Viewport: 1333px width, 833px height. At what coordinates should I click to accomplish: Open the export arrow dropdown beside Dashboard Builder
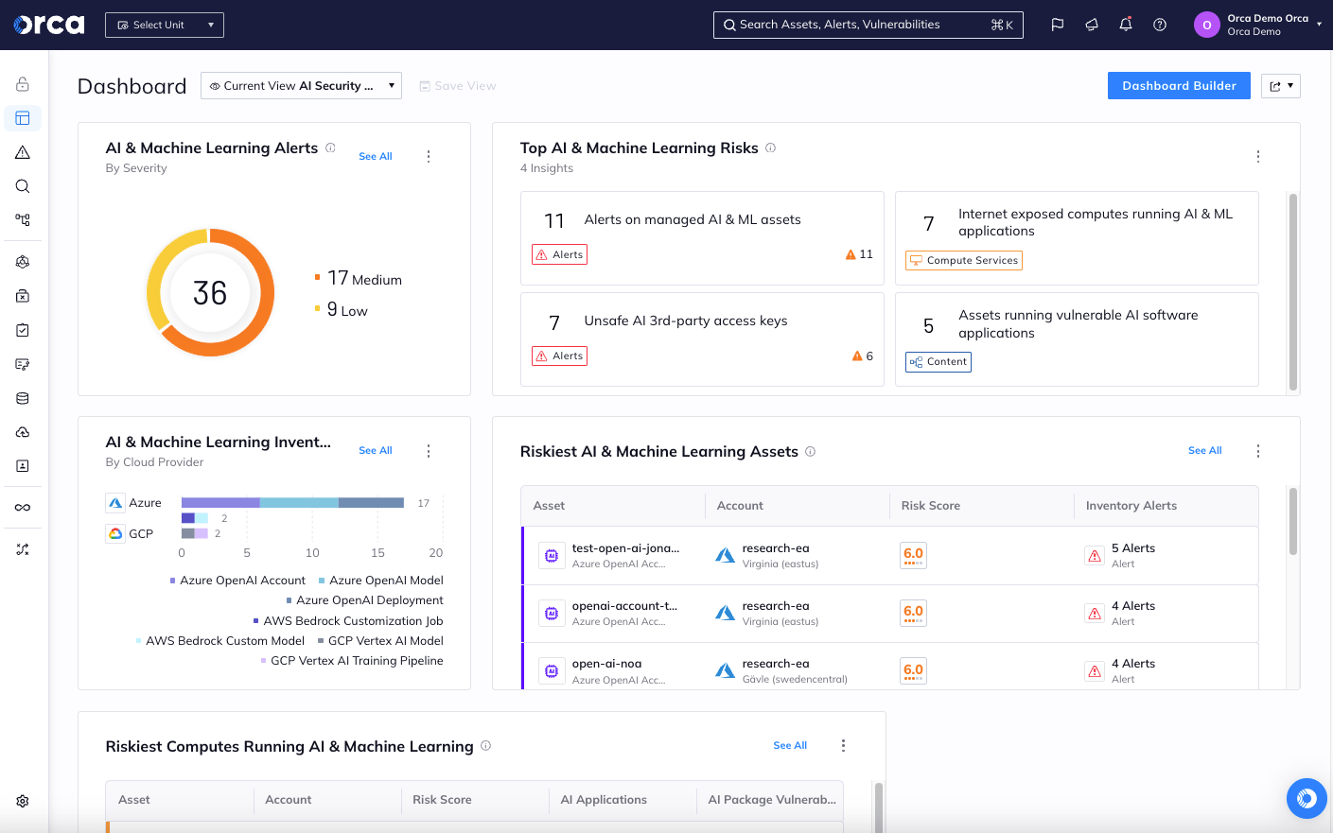coord(1280,85)
